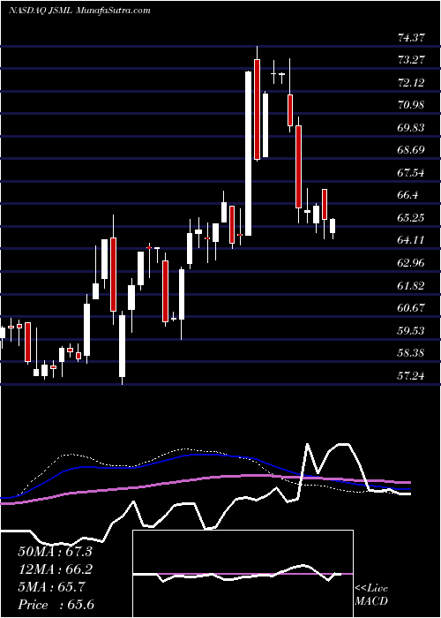Click the MACD inset chart panel
This screenshot has height=618, width=441.
[x=243, y=574]
